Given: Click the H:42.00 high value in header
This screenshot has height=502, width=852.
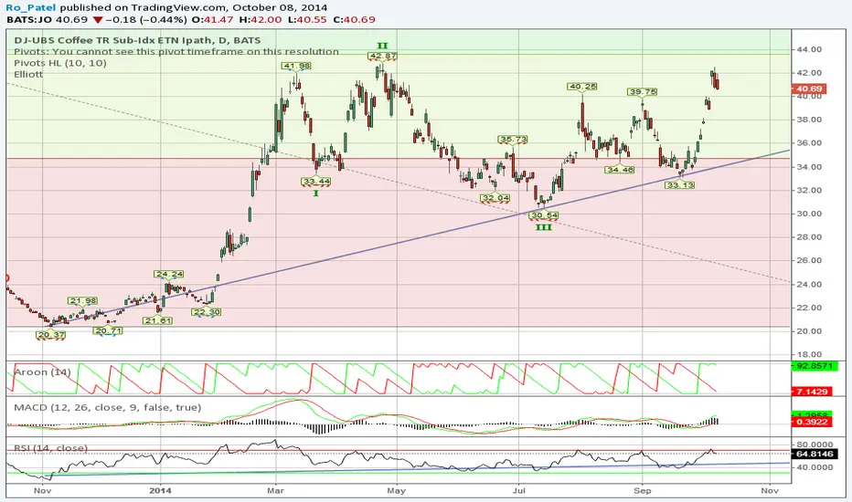Looking at the screenshot, I should tap(261, 19).
